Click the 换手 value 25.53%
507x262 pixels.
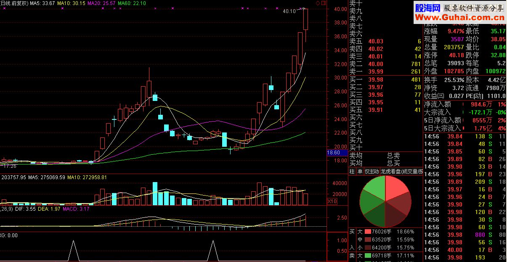455,80
